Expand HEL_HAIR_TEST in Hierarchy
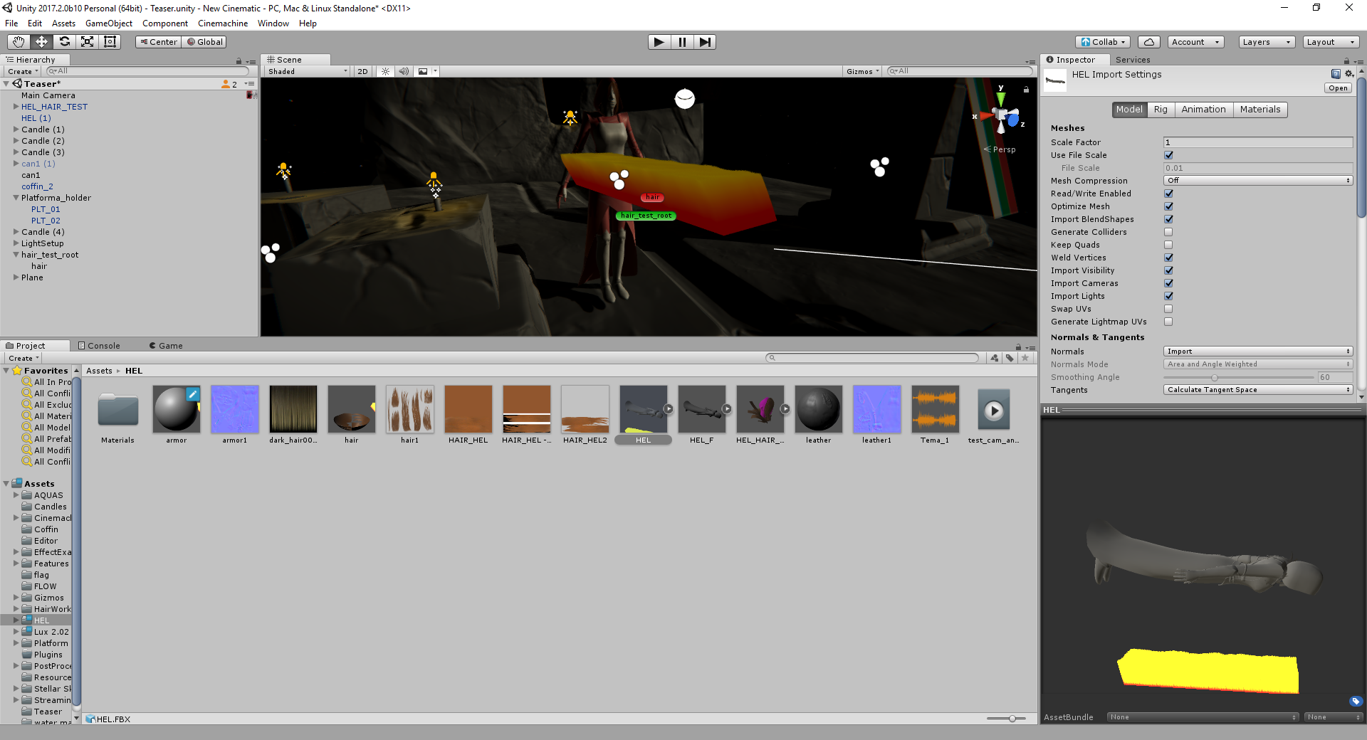Viewport: 1367px width, 740px height. pyautogui.click(x=16, y=107)
